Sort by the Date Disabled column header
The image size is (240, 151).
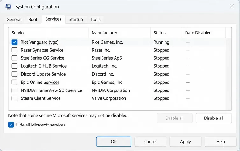(204, 33)
